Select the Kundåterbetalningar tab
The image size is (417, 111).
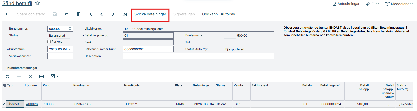click(x=22, y=68)
